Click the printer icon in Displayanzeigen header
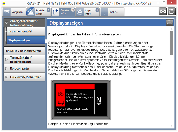Viewport: 178px width, 132px height. pos(170,23)
